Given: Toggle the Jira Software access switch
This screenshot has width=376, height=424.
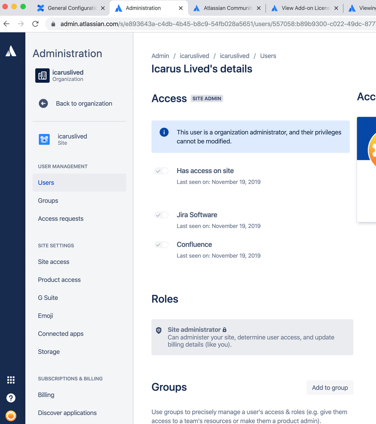Looking at the screenshot, I should point(161,215).
